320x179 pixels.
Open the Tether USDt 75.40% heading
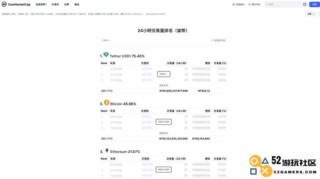click(127, 56)
